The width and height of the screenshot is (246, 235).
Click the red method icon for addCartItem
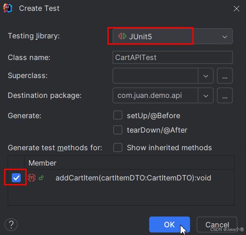pyautogui.click(x=32, y=178)
